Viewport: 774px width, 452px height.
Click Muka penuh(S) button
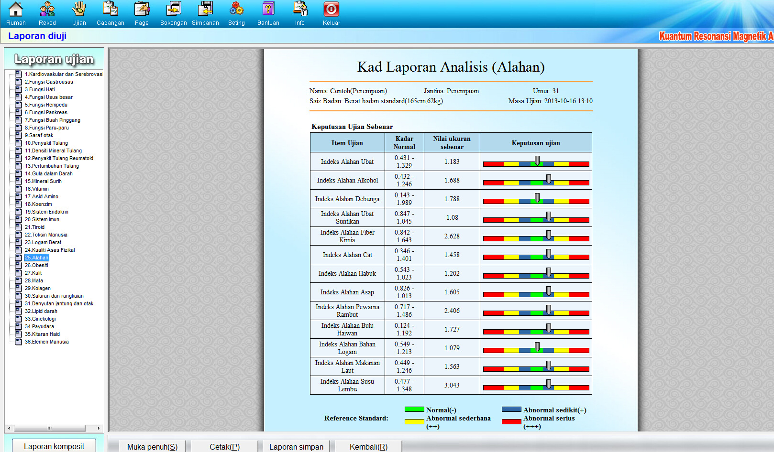click(x=152, y=447)
